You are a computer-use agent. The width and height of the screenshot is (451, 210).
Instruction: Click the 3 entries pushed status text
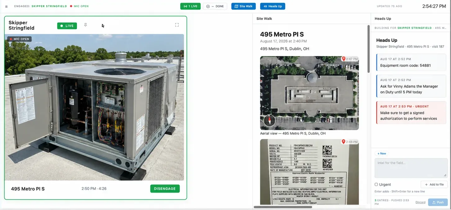[393, 202]
